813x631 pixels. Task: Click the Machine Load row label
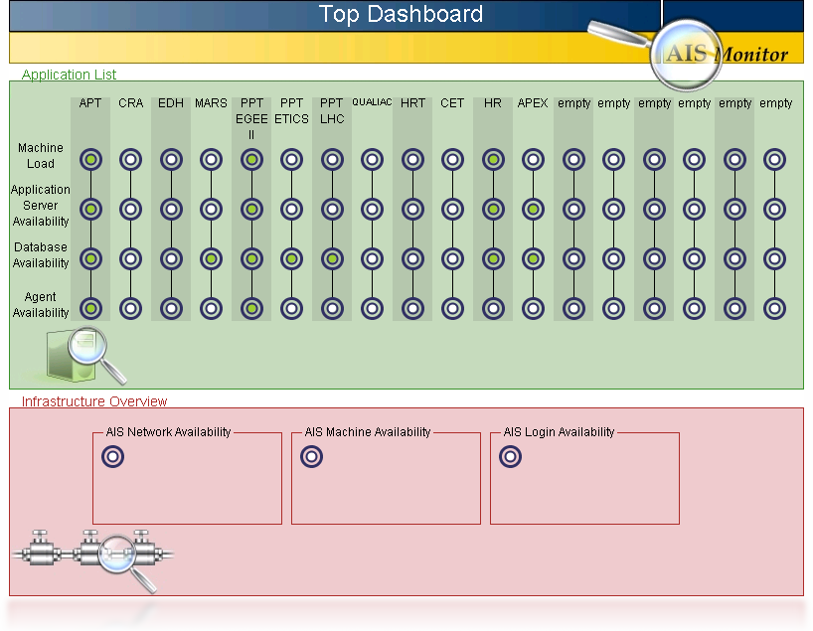tap(41, 156)
